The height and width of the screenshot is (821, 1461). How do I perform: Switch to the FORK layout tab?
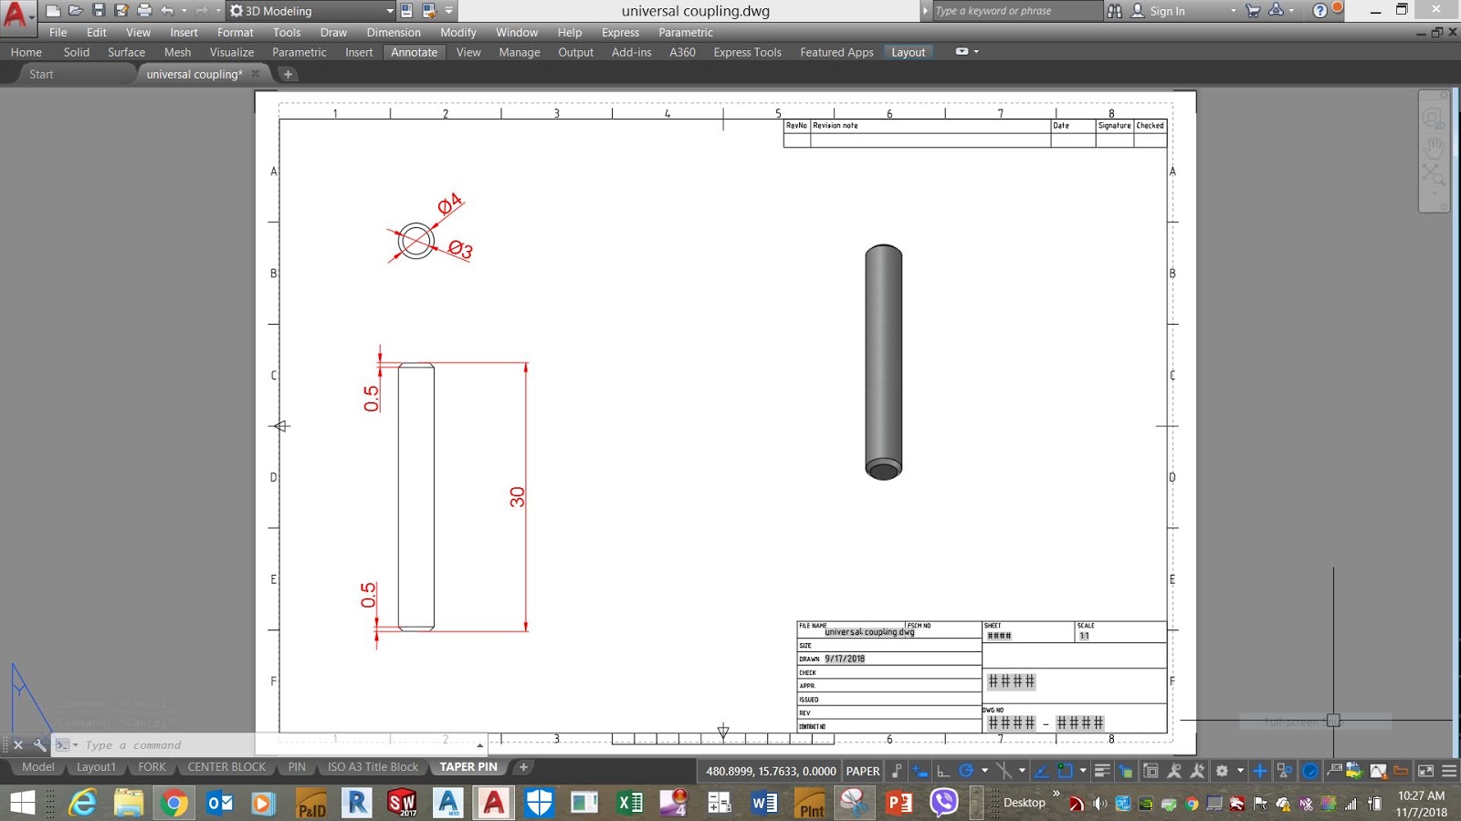(x=152, y=767)
